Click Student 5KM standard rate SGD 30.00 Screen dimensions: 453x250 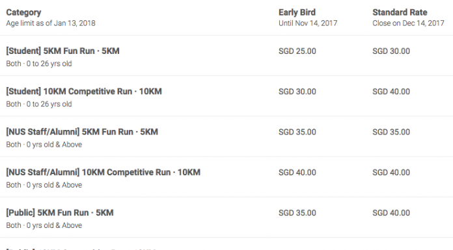coord(391,51)
